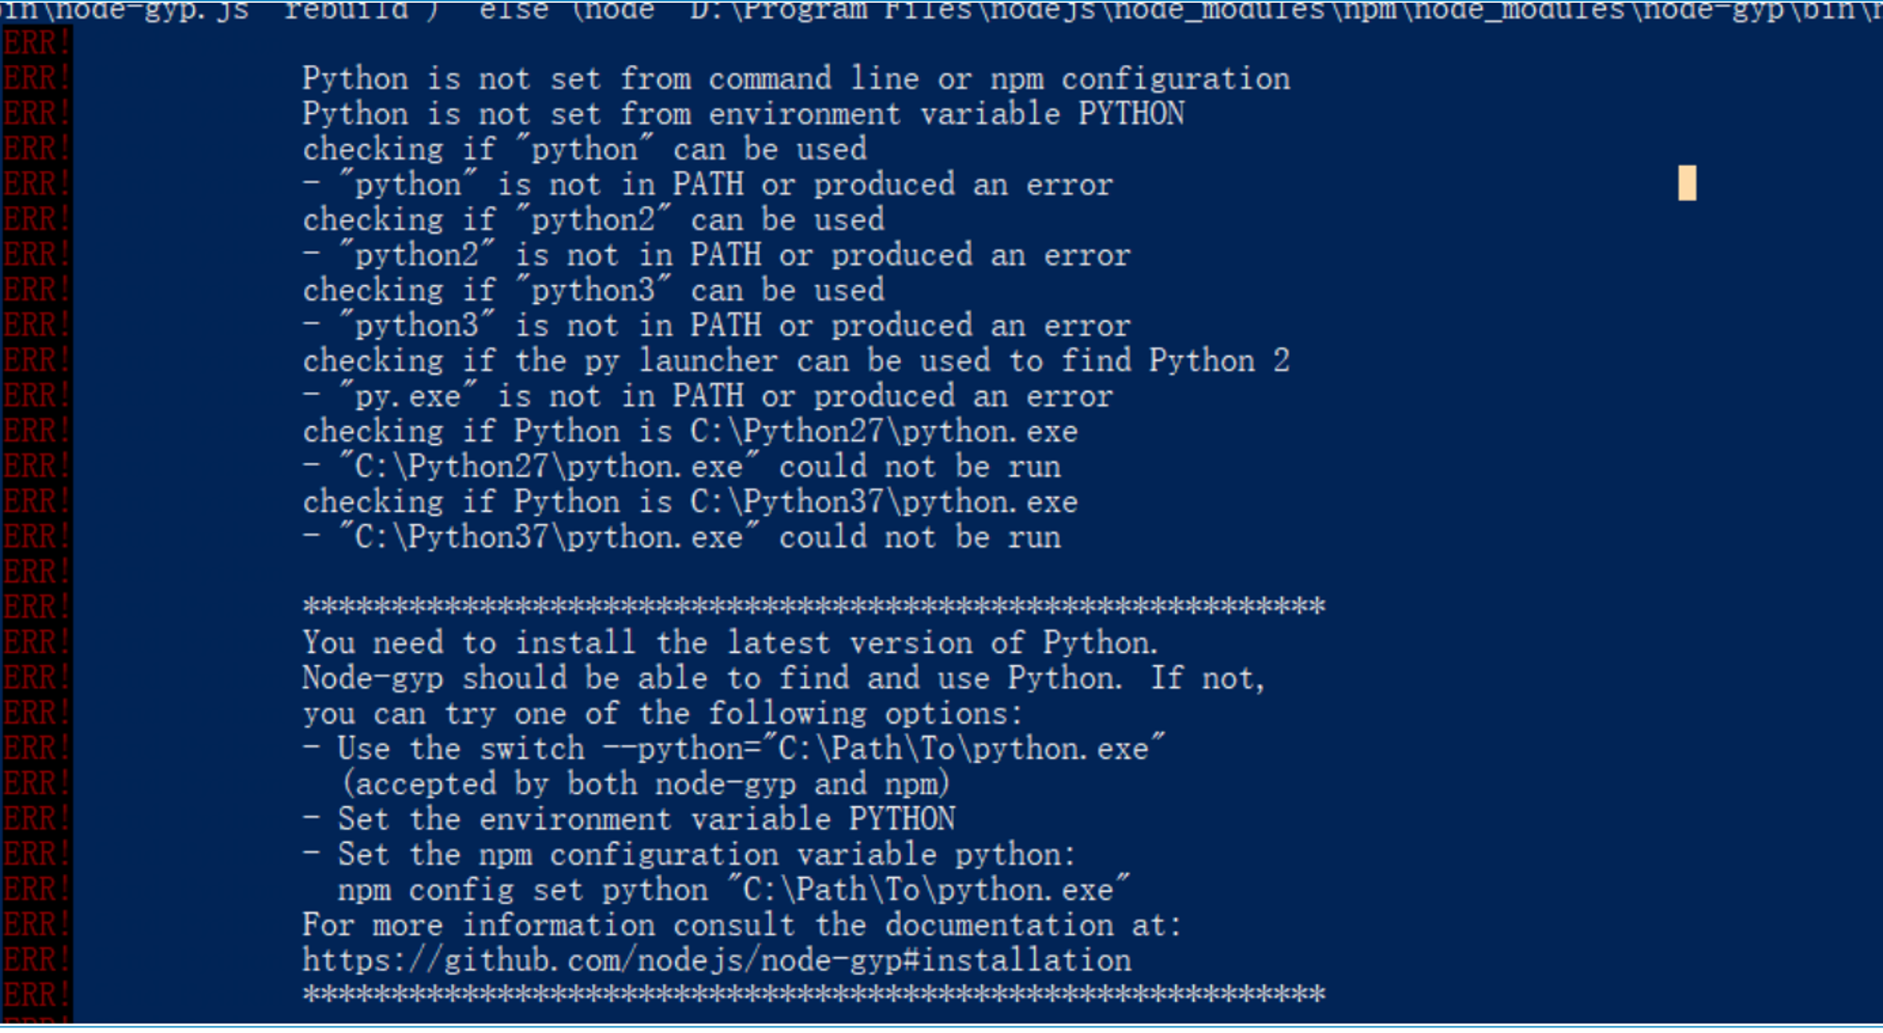
Task: Click the 'python3' is not in PATH line
Action: pyautogui.click(x=716, y=326)
